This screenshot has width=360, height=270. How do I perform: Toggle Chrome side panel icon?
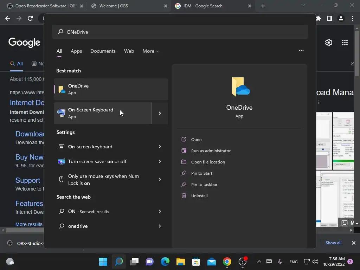(330, 18)
